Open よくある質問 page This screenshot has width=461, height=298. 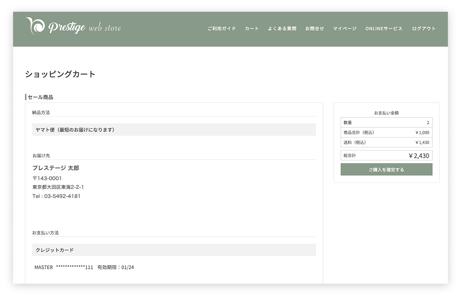coord(282,29)
